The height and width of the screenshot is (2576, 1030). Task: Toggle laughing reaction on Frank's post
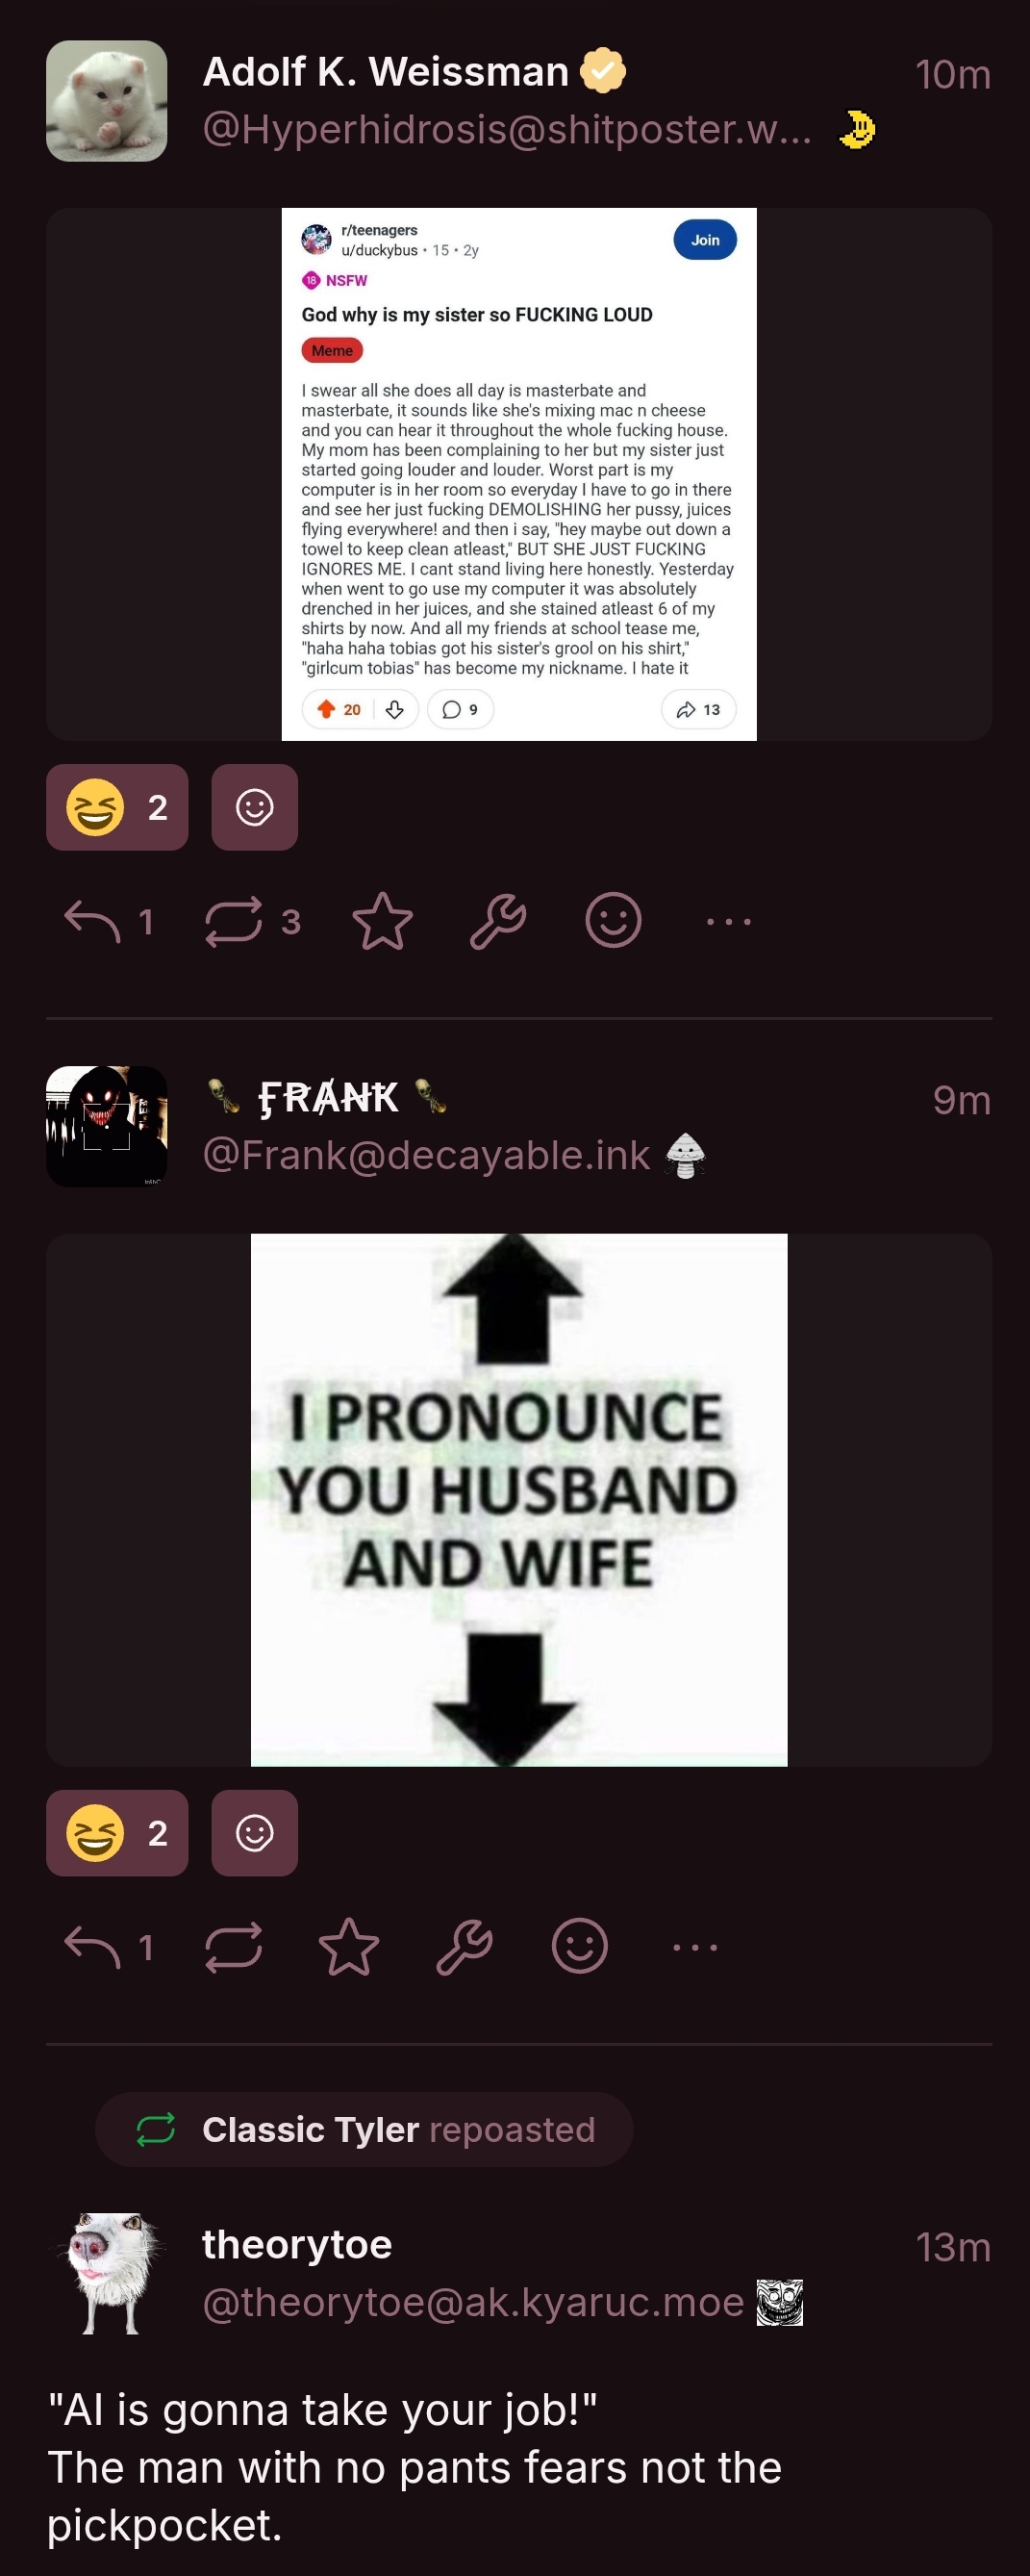tap(117, 1833)
